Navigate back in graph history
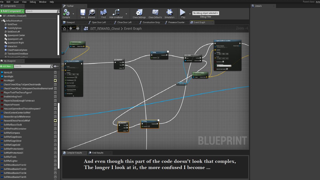The width and height of the screenshot is (320, 180). [x=71, y=29]
